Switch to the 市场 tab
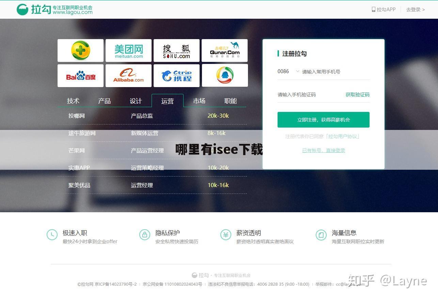Viewport: 438px width, 300px height. pos(199,101)
